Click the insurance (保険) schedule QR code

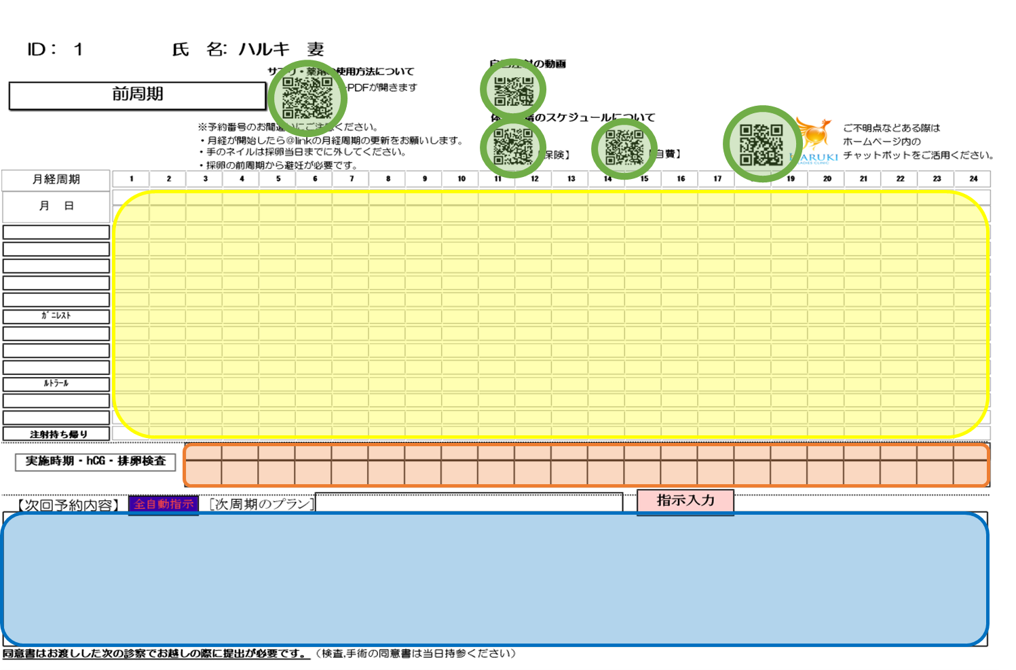pos(513,147)
